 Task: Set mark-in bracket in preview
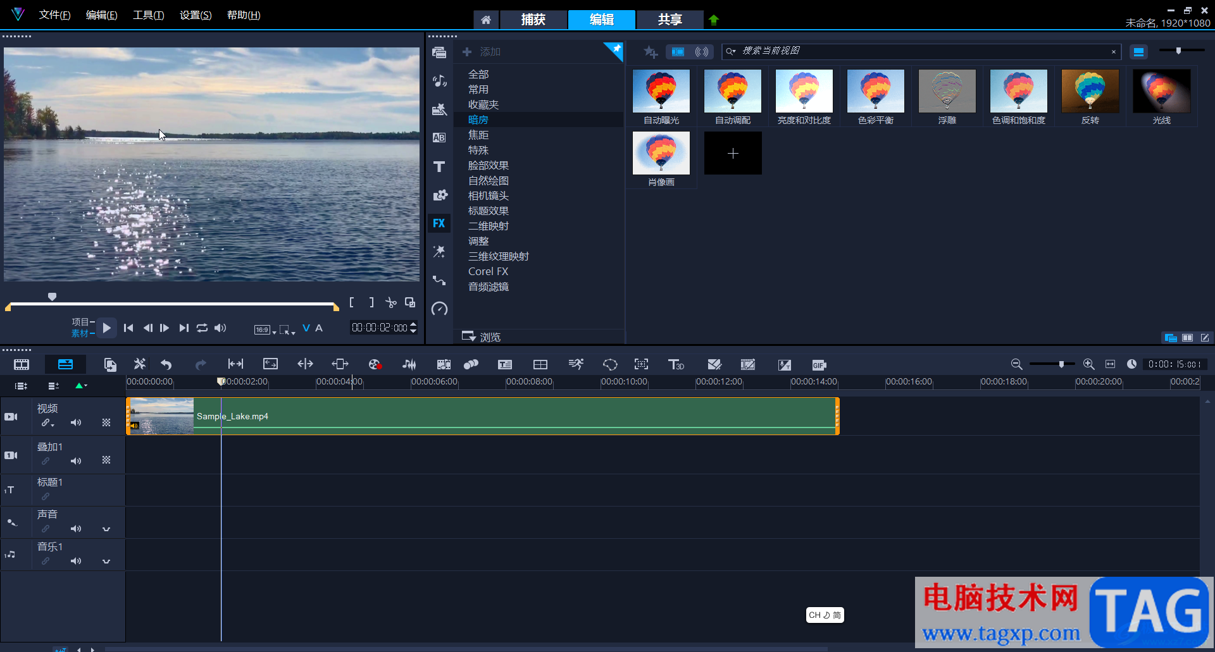(x=352, y=303)
